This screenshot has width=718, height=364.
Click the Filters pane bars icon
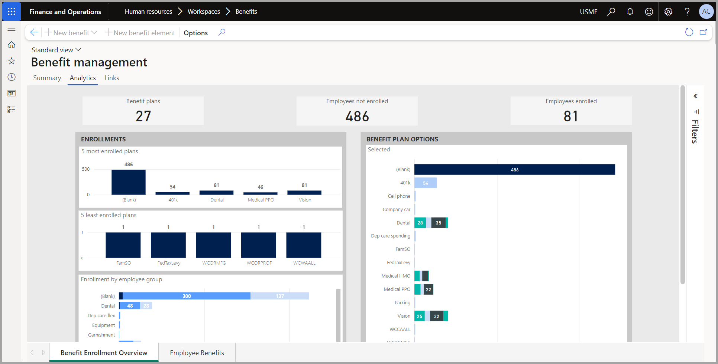[696, 111]
